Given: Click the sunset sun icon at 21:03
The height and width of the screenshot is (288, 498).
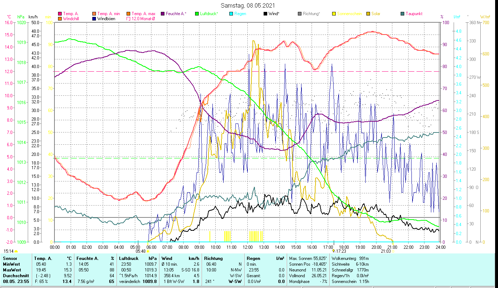Looking at the screenshot, I should pos(393,251).
